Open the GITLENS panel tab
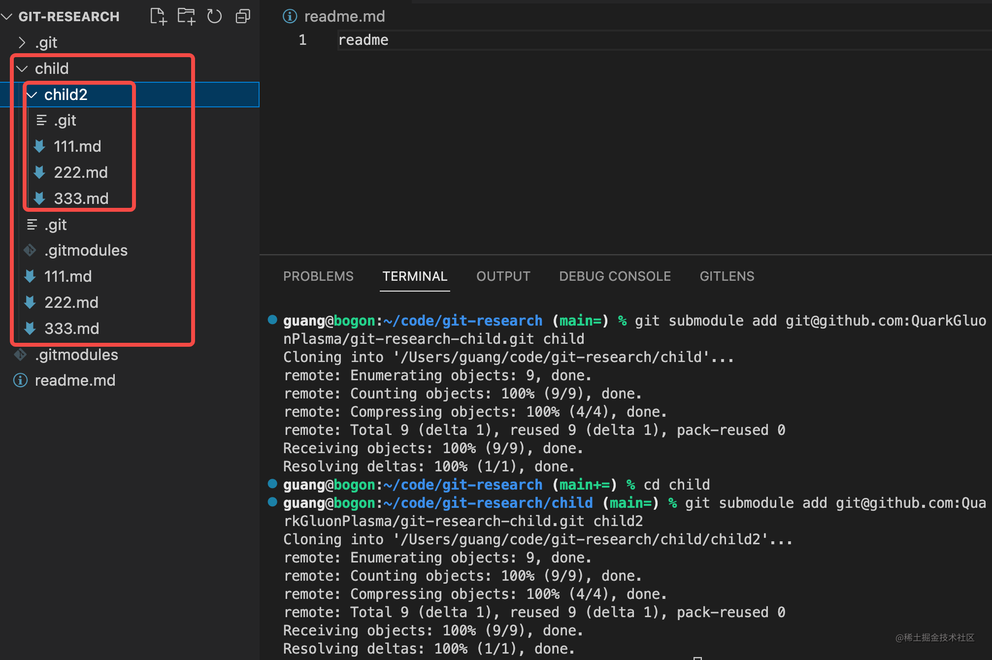This screenshot has height=660, width=992. (727, 276)
